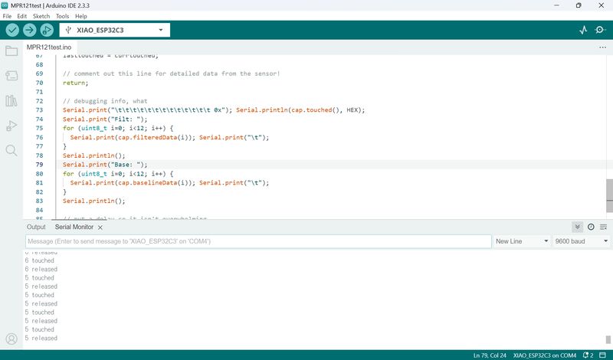
Task: Open the Library Manager books icon
Action: pyautogui.click(x=11, y=101)
